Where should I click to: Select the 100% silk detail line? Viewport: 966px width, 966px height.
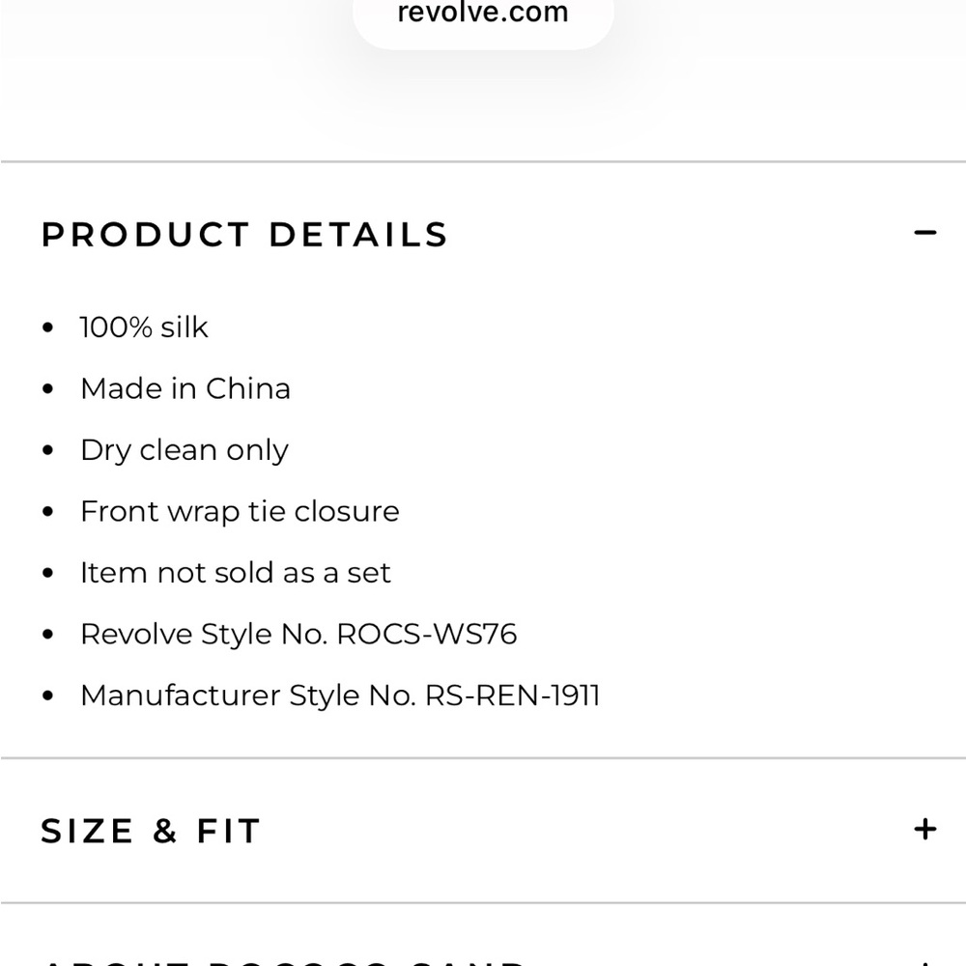[144, 327]
